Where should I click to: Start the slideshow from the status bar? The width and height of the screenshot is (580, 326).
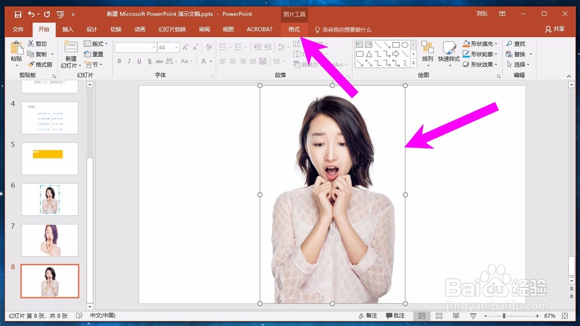[x=473, y=316]
